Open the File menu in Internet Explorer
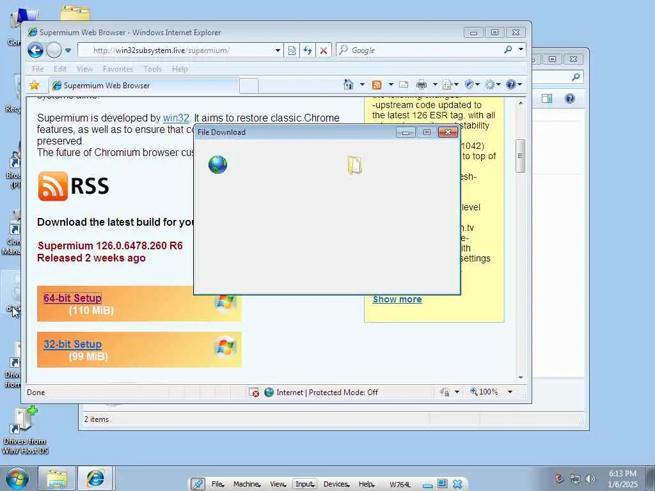Screen dimensions: 655x491 pos(38,69)
